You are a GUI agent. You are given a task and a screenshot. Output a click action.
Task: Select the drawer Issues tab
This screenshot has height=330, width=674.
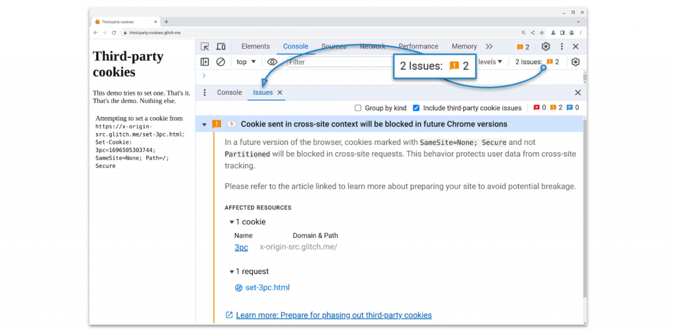(263, 92)
